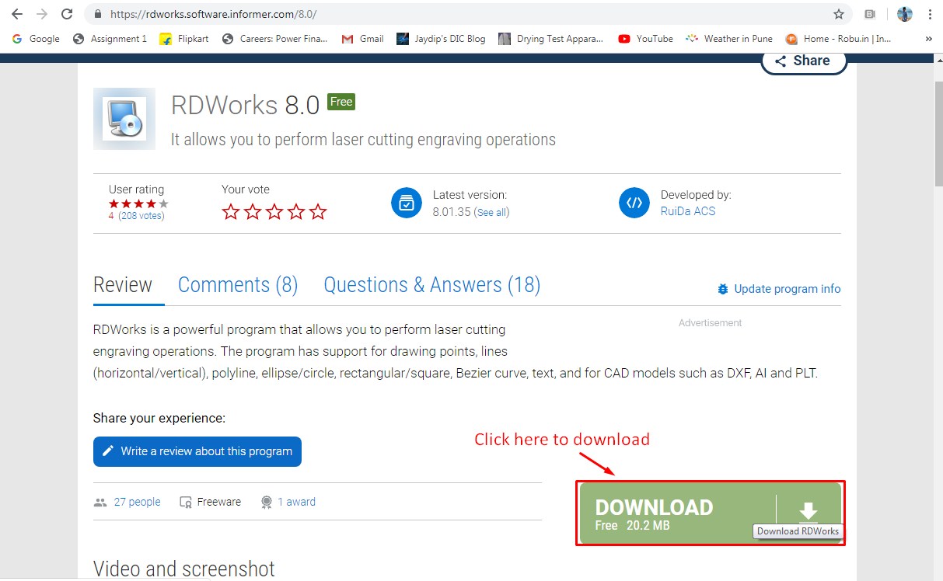Switch to Questions & Answers (18) tab
943x581 pixels.
pos(432,285)
